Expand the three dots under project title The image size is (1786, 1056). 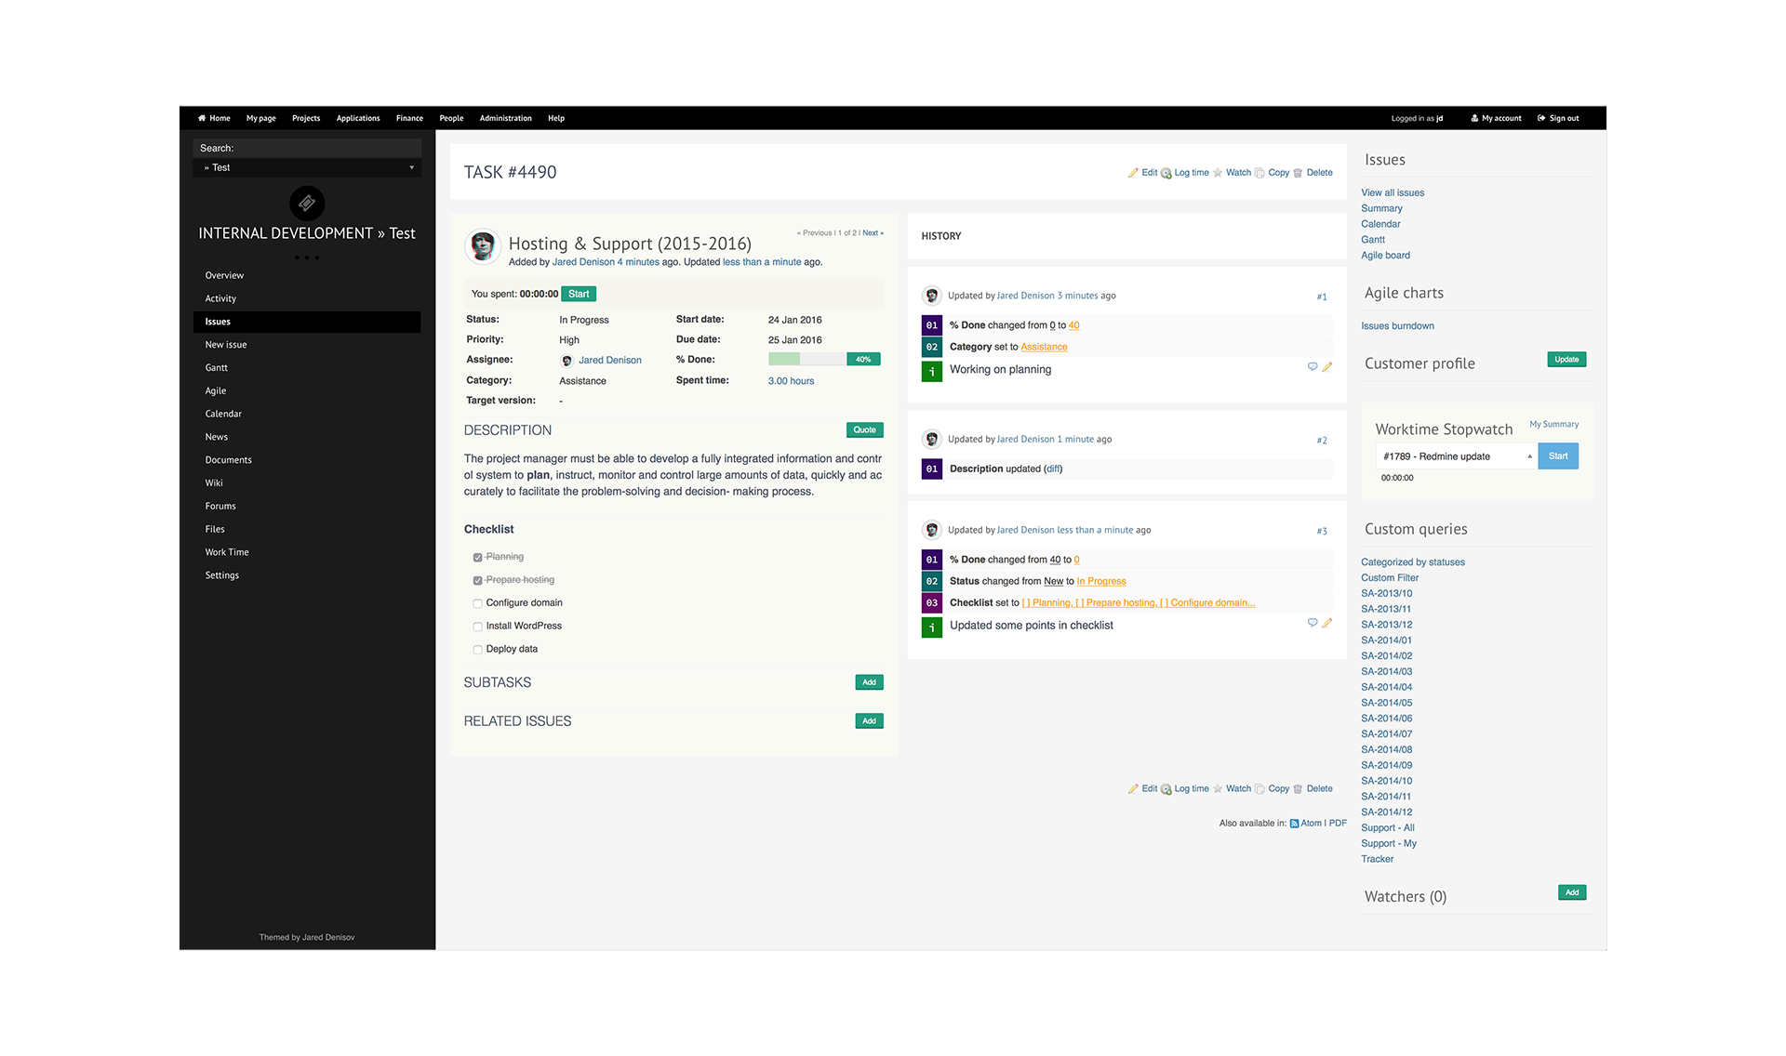307,257
